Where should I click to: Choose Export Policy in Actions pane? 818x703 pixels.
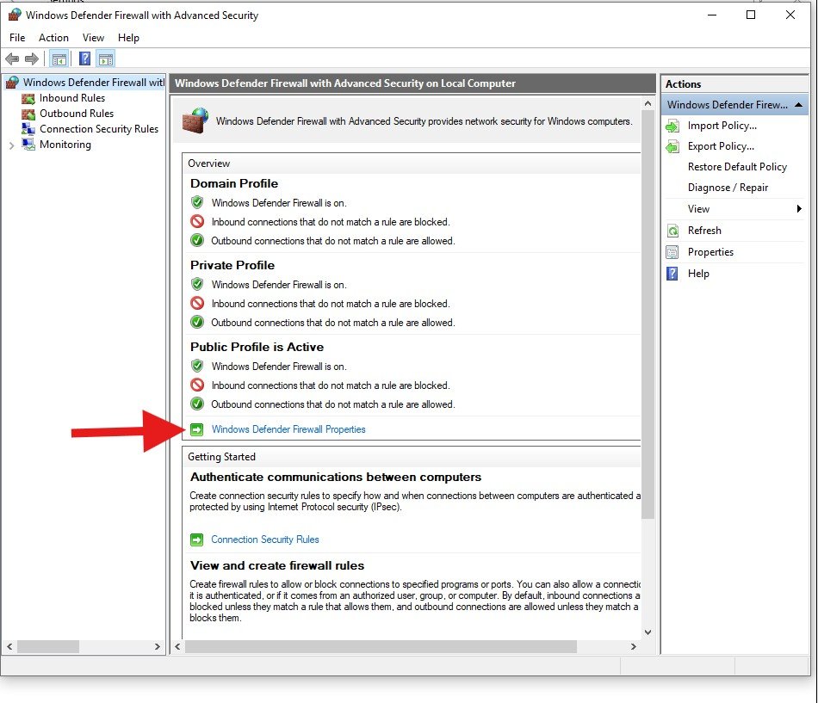tap(721, 146)
